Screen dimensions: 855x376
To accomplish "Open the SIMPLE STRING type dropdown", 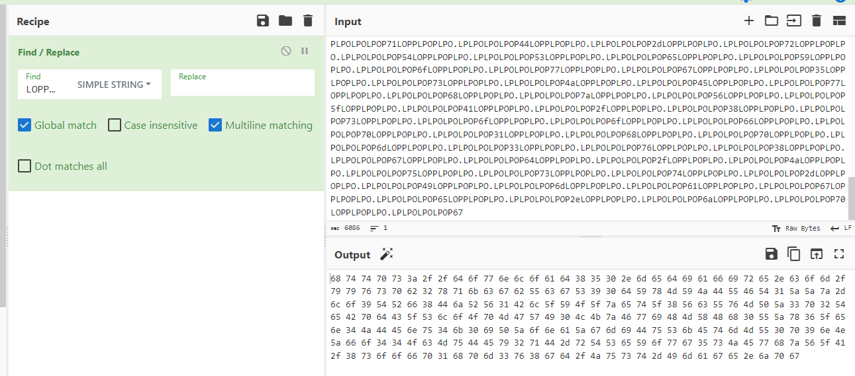I will [114, 85].
